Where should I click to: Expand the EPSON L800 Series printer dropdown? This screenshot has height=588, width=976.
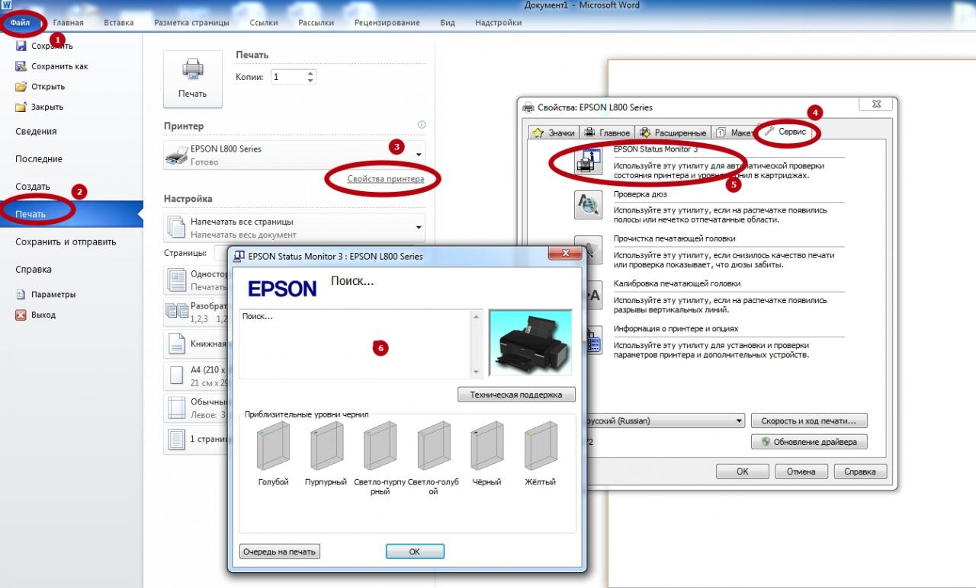pyautogui.click(x=419, y=155)
